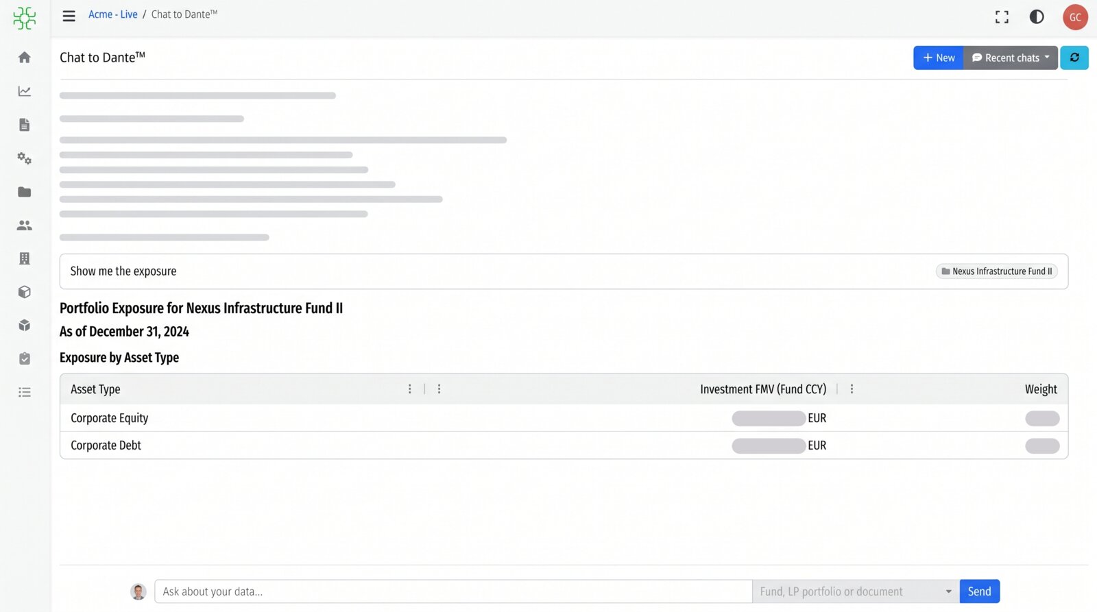Image resolution: width=1097 pixels, height=612 pixels.
Task: Open the users group icon in sidebar
Action: (25, 225)
